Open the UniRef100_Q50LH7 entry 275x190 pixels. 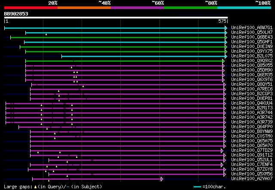(x=252, y=33)
